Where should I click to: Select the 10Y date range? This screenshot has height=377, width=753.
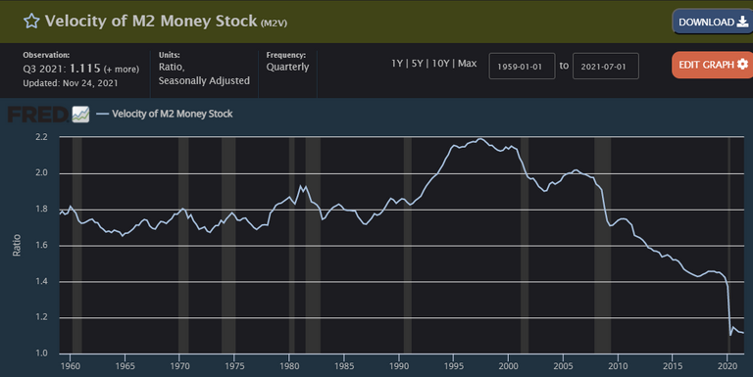pyautogui.click(x=440, y=64)
